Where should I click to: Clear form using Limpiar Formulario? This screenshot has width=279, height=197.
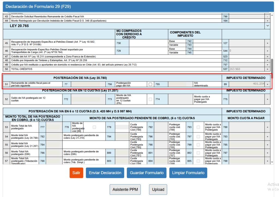coord(188,173)
